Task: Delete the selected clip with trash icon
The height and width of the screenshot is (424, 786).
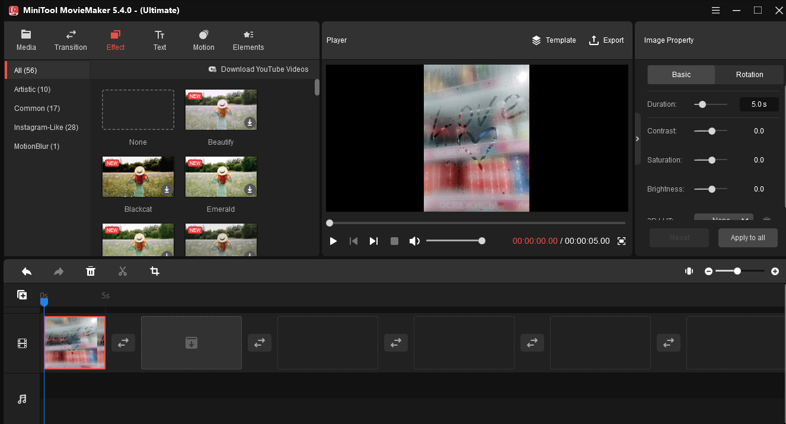Action: coord(91,271)
